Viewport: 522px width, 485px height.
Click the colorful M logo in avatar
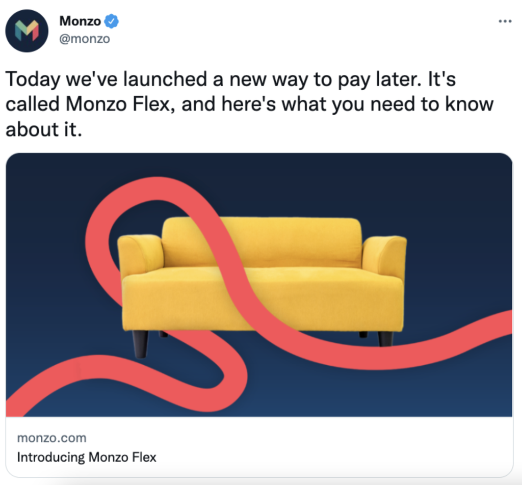coord(27,31)
